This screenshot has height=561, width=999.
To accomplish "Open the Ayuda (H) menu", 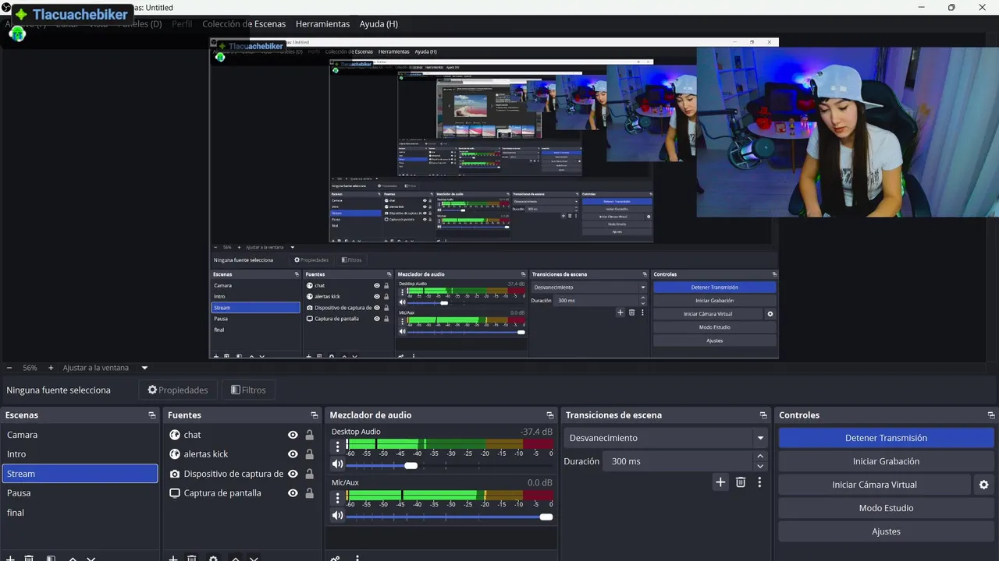I will (379, 24).
